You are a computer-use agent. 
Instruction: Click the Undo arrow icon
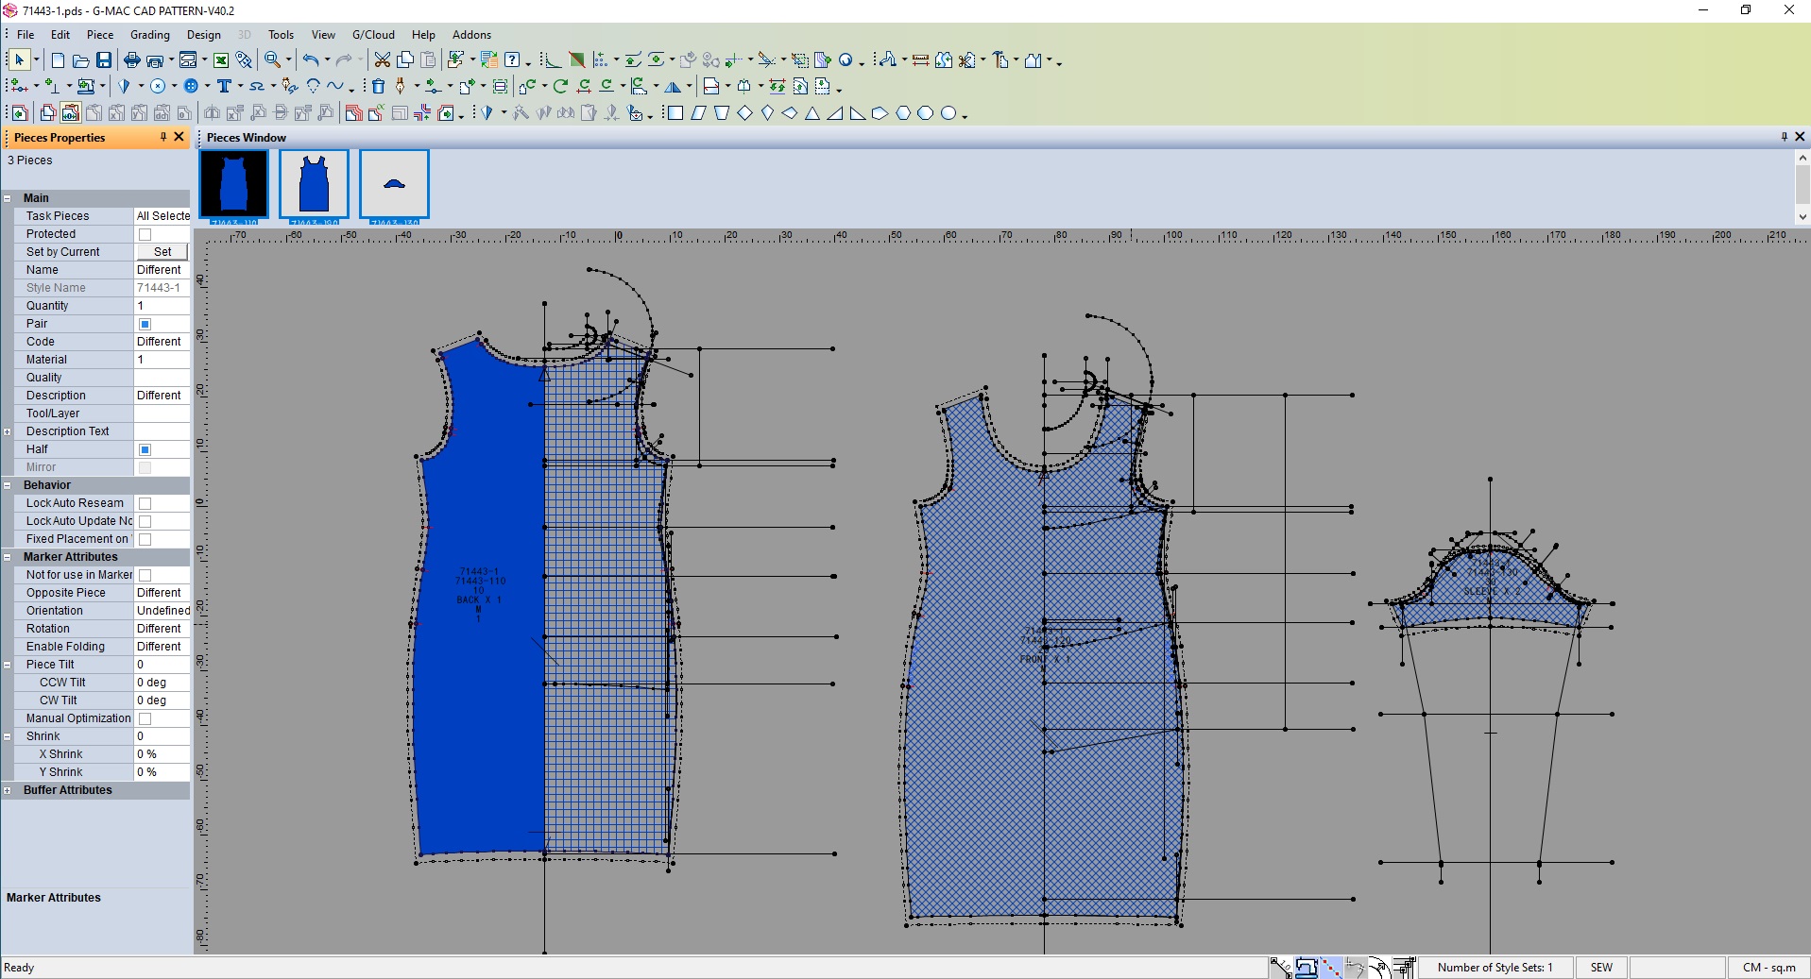coord(310,60)
